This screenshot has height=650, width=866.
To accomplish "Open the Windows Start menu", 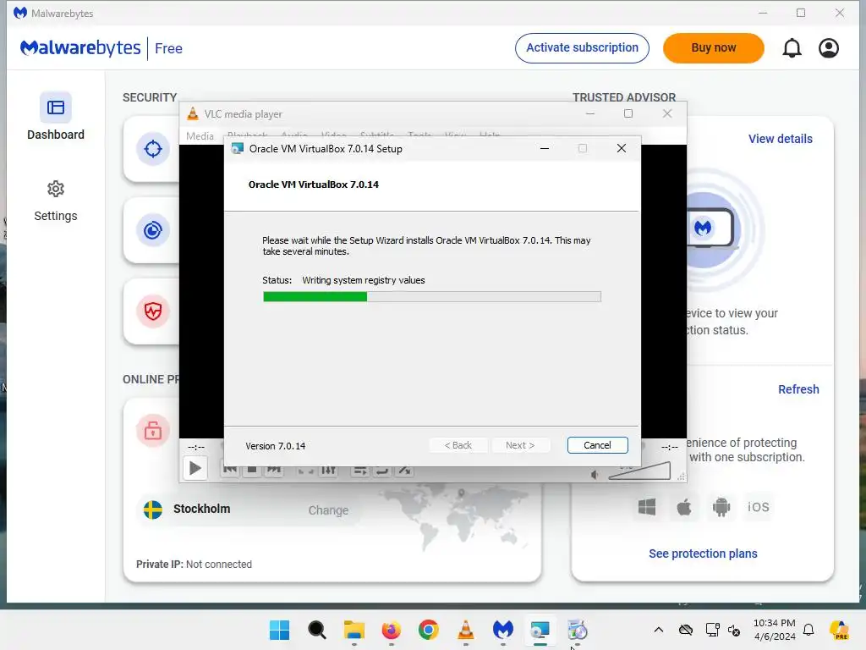I will click(279, 630).
